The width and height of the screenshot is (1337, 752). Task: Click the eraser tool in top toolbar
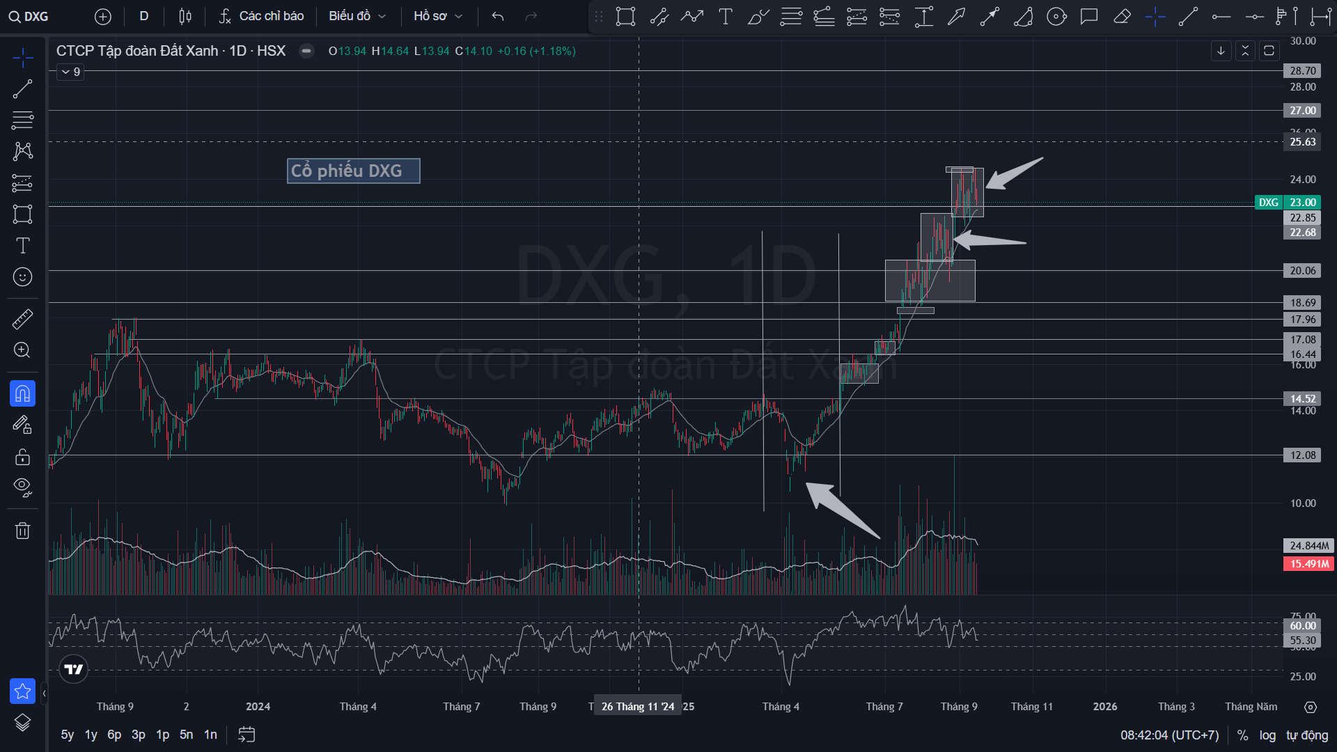click(x=1122, y=16)
